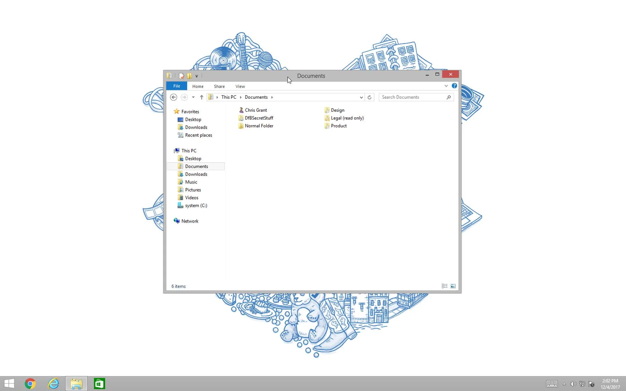The height and width of the screenshot is (391, 626).
Task: Open Help via the question mark icon
Action: click(x=454, y=86)
